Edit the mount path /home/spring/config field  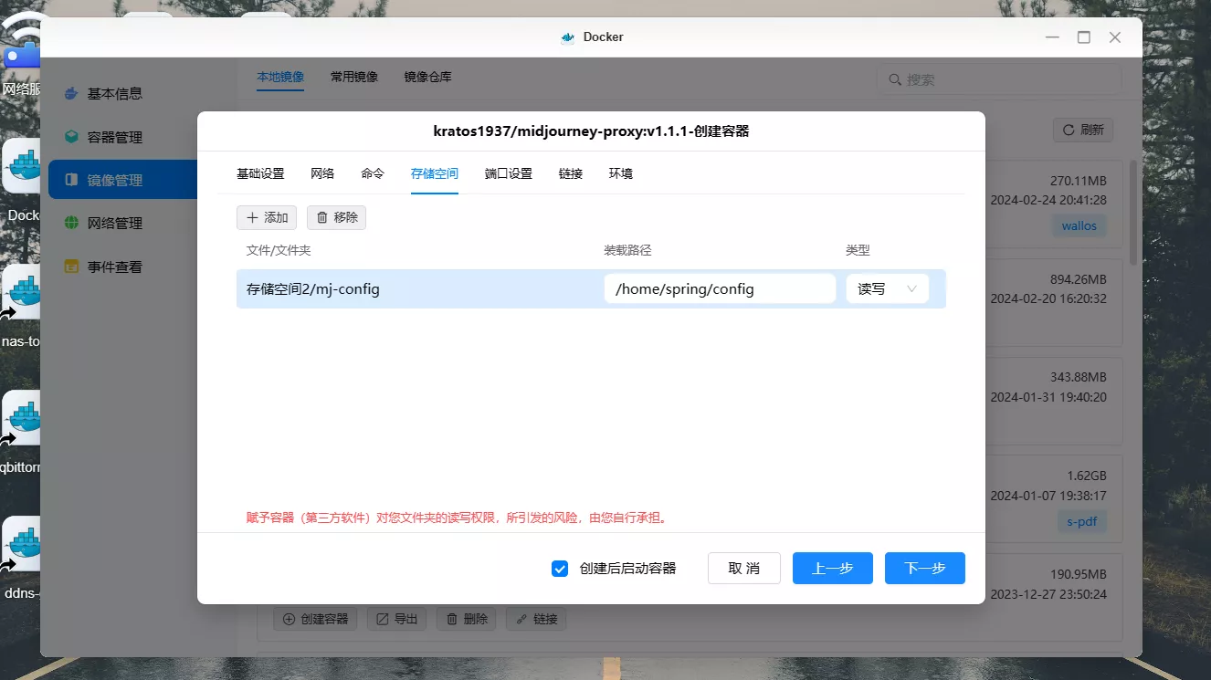[720, 288]
